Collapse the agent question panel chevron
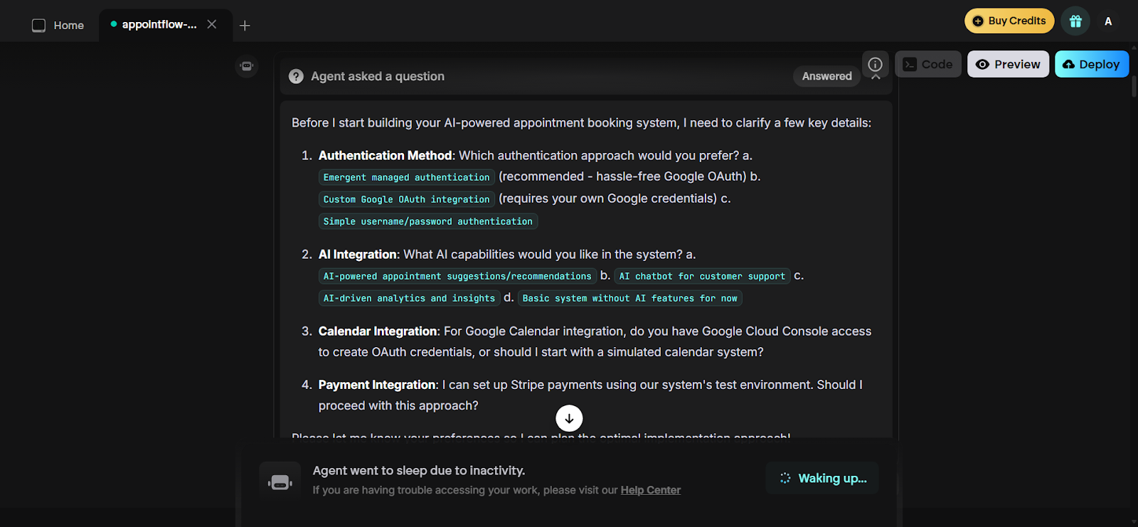 (876, 78)
